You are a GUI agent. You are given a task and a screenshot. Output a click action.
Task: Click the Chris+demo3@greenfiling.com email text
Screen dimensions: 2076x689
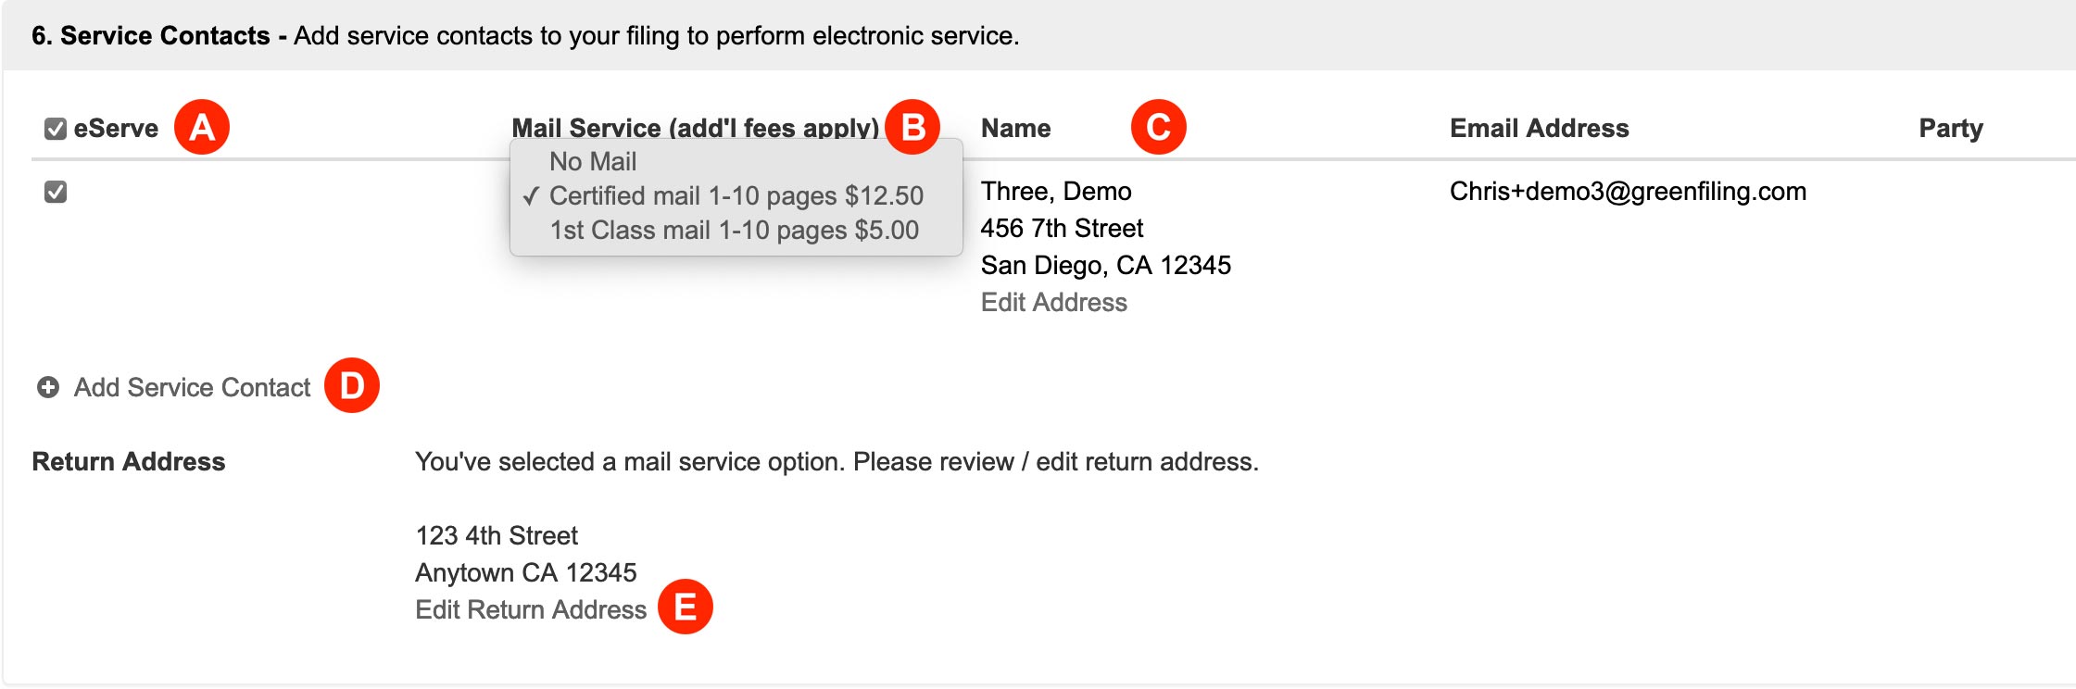(x=1628, y=191)
